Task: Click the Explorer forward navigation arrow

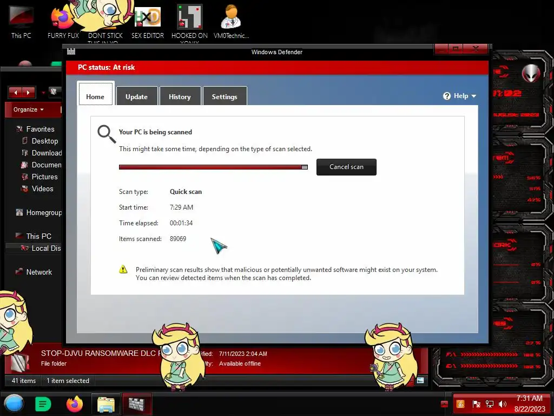Action: [x=28, y=93]
